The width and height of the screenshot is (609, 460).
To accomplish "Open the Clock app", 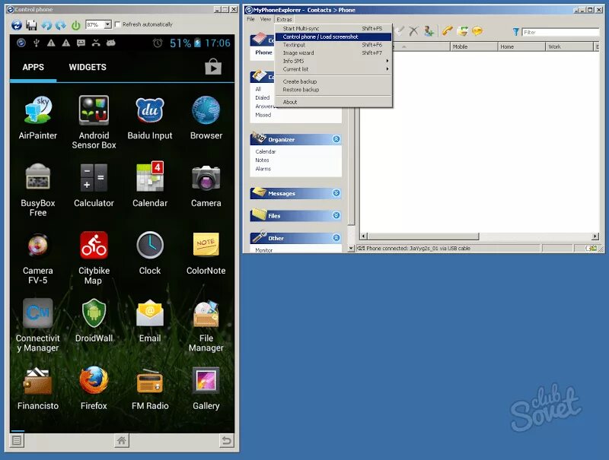I will [x=150, y=253].
